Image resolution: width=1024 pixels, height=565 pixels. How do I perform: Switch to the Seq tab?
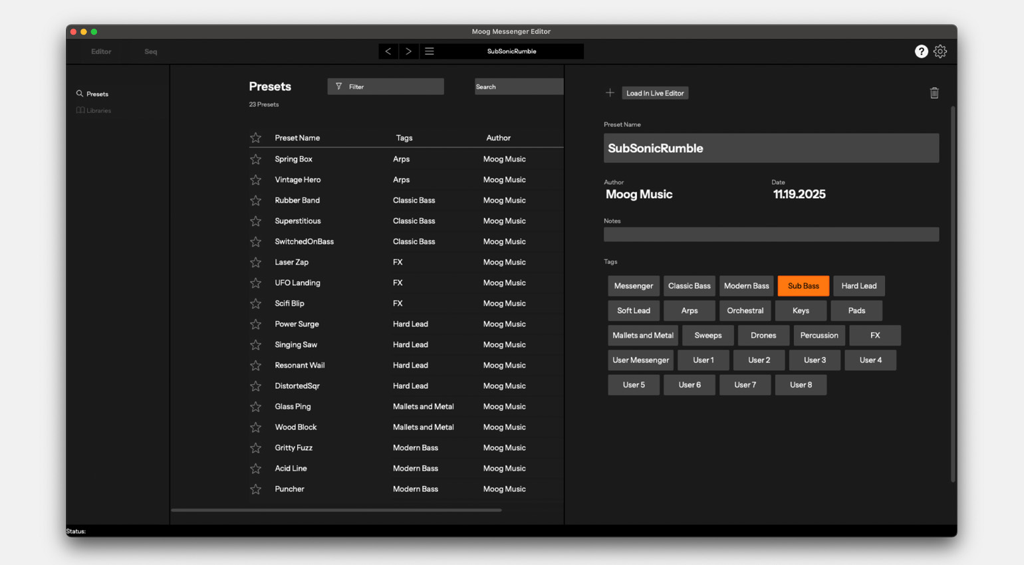tap(151, 52)
